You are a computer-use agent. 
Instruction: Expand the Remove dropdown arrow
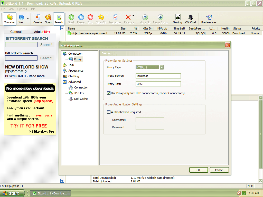(133, 16)
